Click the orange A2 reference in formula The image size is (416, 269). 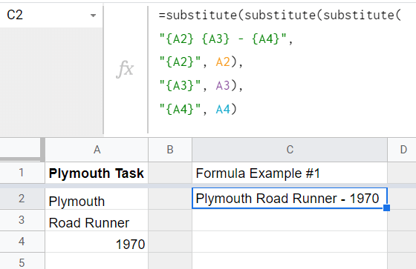coord(223,62)
